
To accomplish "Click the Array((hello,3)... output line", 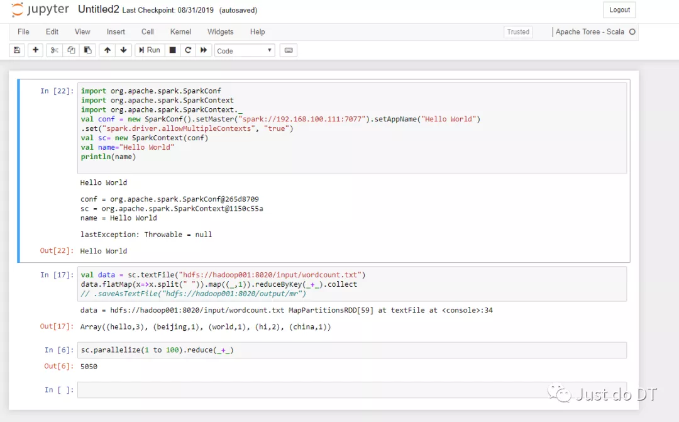I will 205,326.
